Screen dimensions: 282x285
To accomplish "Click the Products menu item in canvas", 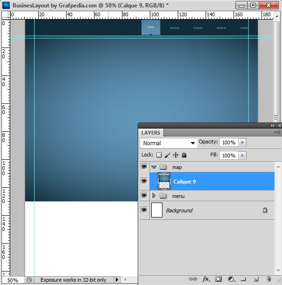I will pyautogui.click(x=198, y=28).
